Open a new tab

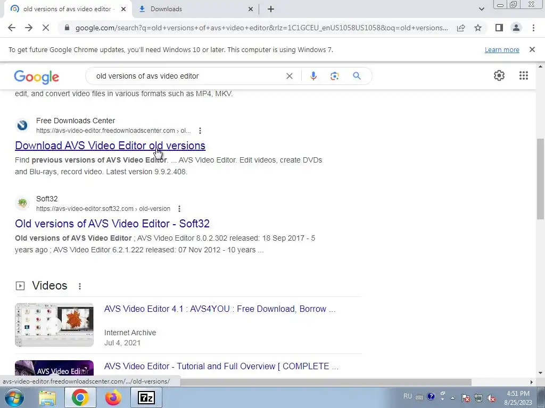pos(271,9)
